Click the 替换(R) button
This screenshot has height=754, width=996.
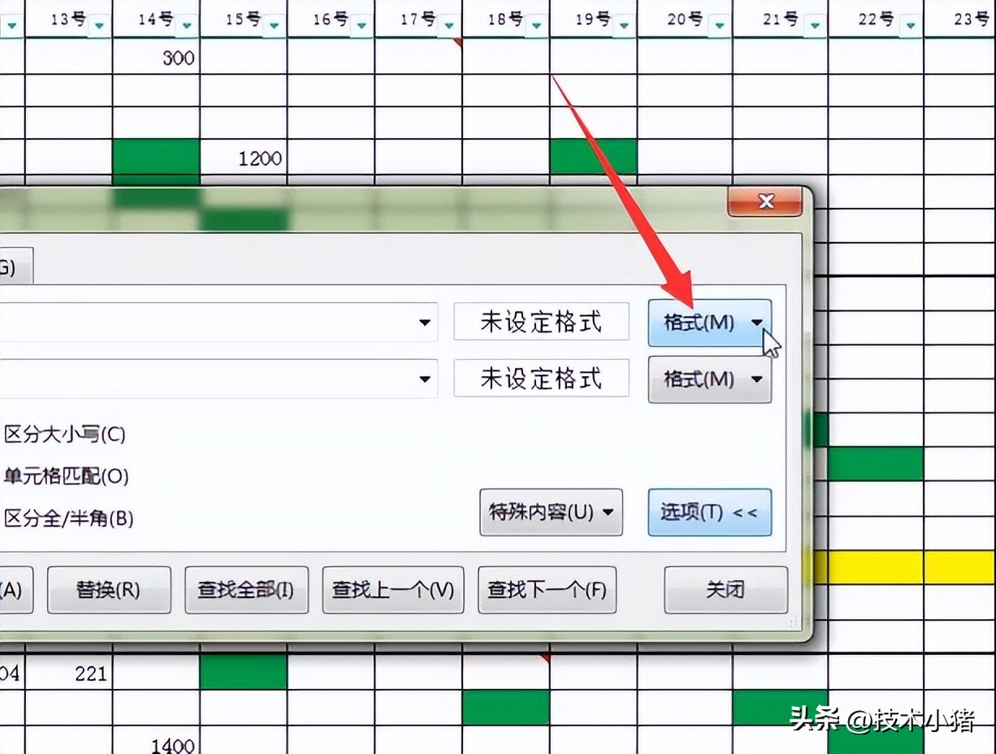(109, 590)
